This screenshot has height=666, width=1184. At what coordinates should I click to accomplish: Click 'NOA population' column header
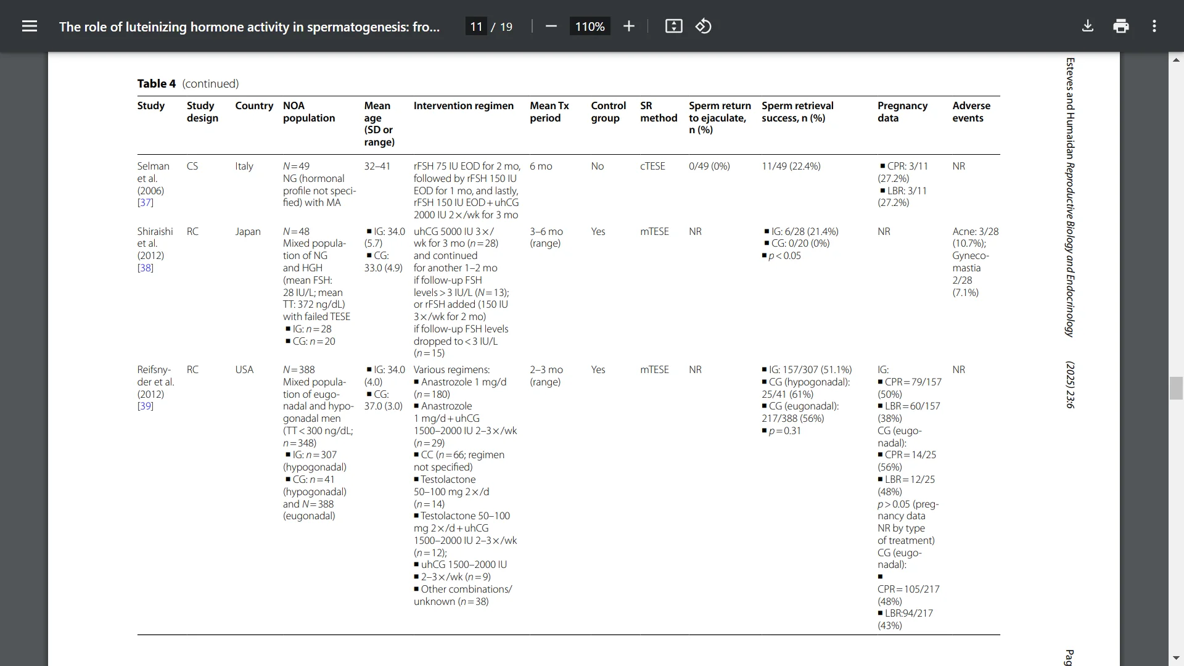[x=309, y=112]
